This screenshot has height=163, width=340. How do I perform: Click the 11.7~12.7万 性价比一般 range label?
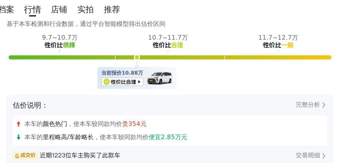[x=278, y=41]
